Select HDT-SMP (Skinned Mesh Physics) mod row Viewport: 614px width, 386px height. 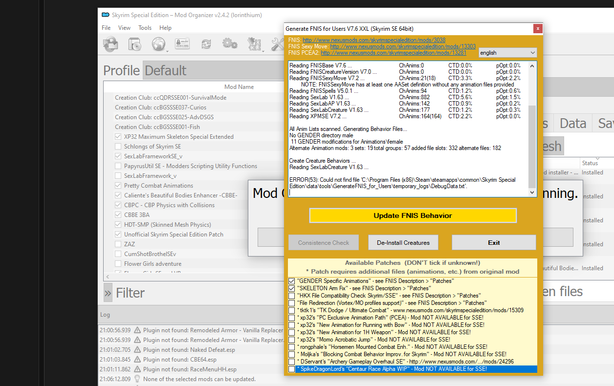[x=168, y=225]
